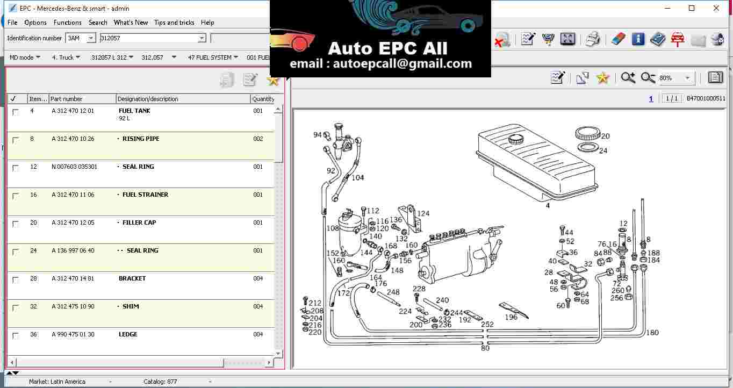Screen dimensions: 733x388
Task: Click the printer icon in main toolbar
Action: point(593,39)
